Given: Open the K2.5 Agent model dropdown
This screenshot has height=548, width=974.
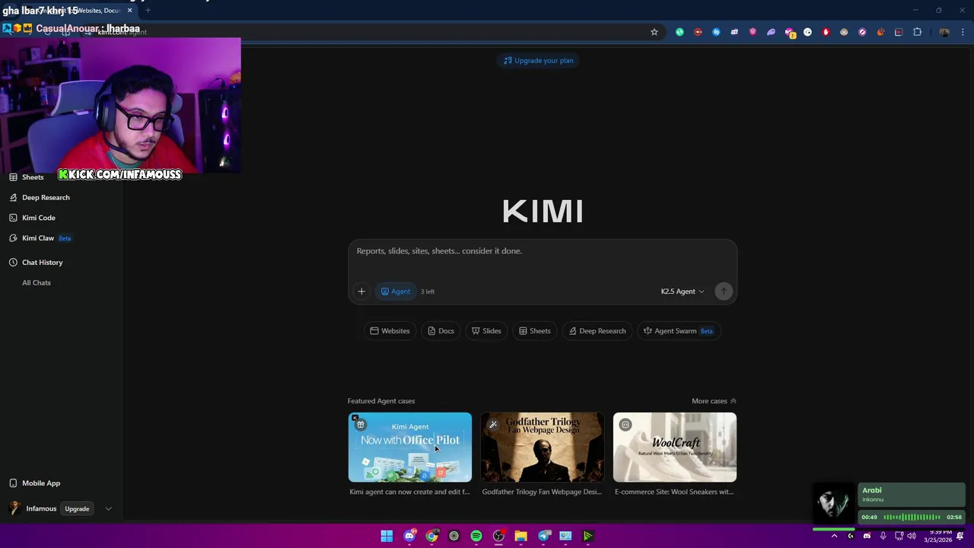Looking at the screenshot, I should coord(683,292).
